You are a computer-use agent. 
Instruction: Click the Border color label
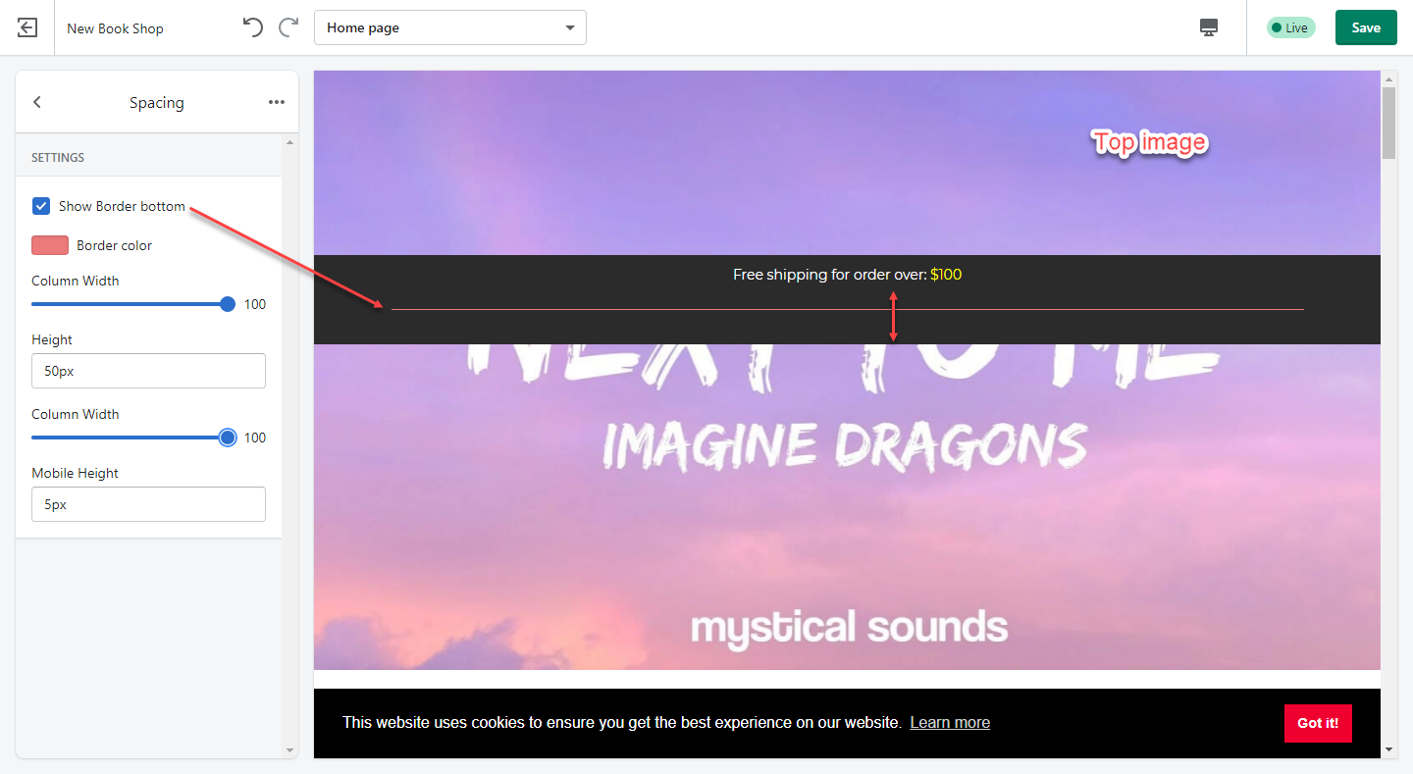[x=115, y=245]
